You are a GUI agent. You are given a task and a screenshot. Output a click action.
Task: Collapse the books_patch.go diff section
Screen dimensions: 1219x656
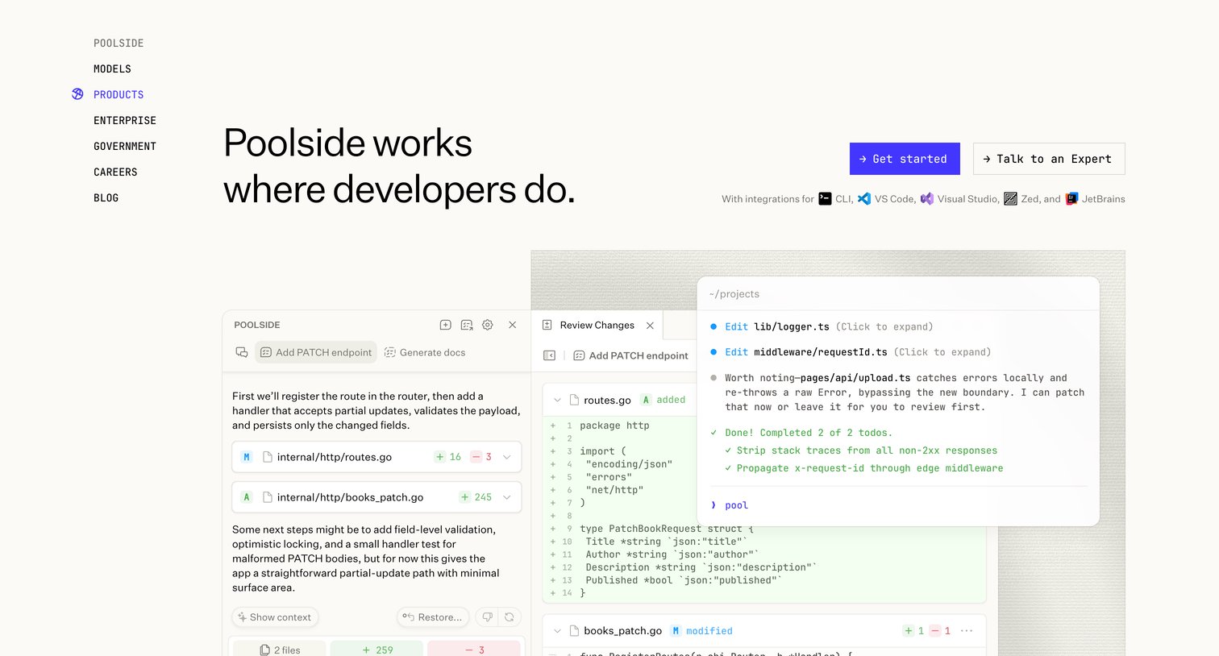click(x=557, y=631)
